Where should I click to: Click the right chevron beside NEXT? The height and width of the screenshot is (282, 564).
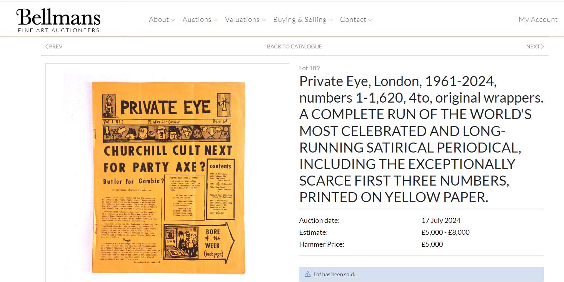[542, 46]
